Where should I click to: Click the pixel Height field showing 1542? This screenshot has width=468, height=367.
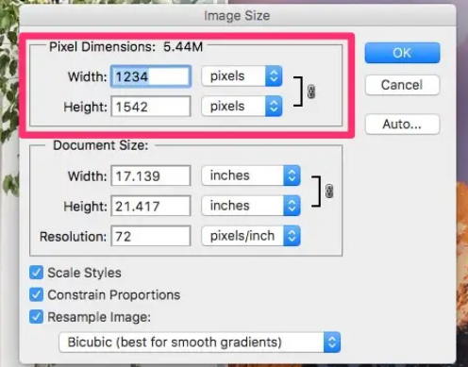(151, 107)
